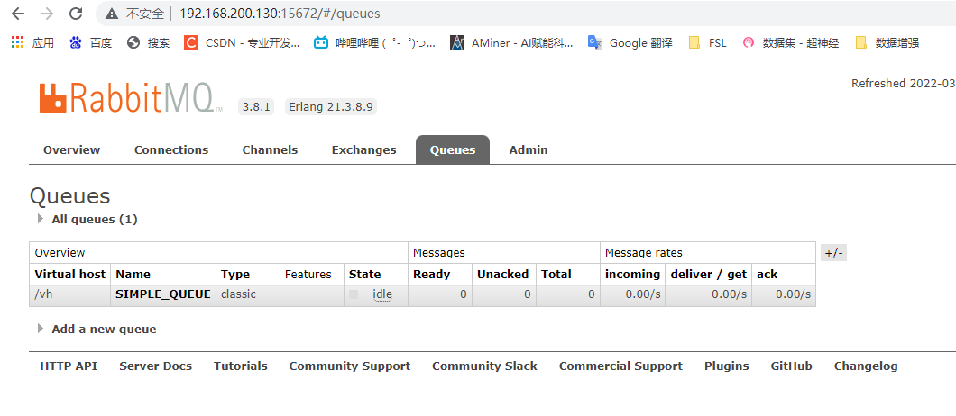The image size is (956, 416).
Task: Open the 数据集 - 超神经 bookmark
Action: coord(790,42)
